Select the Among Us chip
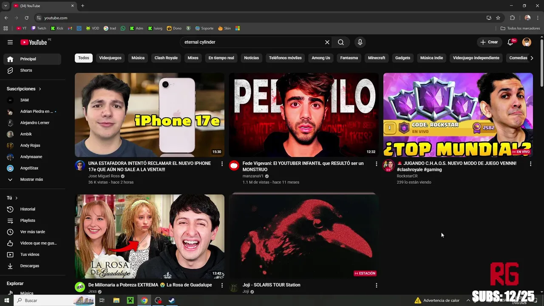Image resolution: width=544 pixels, height=306 pixels. click(321, 58)
